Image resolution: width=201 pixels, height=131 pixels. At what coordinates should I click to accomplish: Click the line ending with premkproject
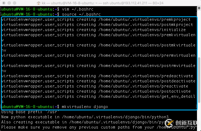(x=96, y=19)
